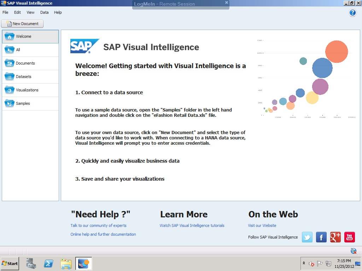Viewport: 362px width, 271px height.
Task: Open 'Online help and further documentation' link
Action: 103,234
